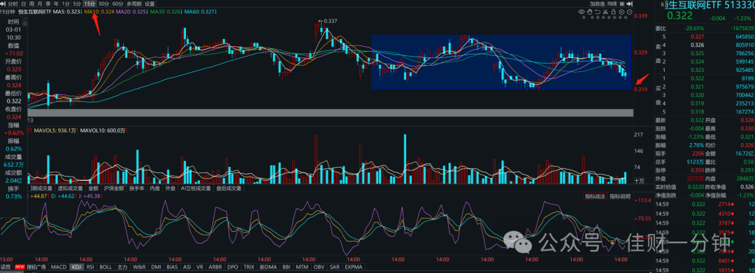Click the 指标战法 button
The image size is (755, 273).
coord(596,196)
